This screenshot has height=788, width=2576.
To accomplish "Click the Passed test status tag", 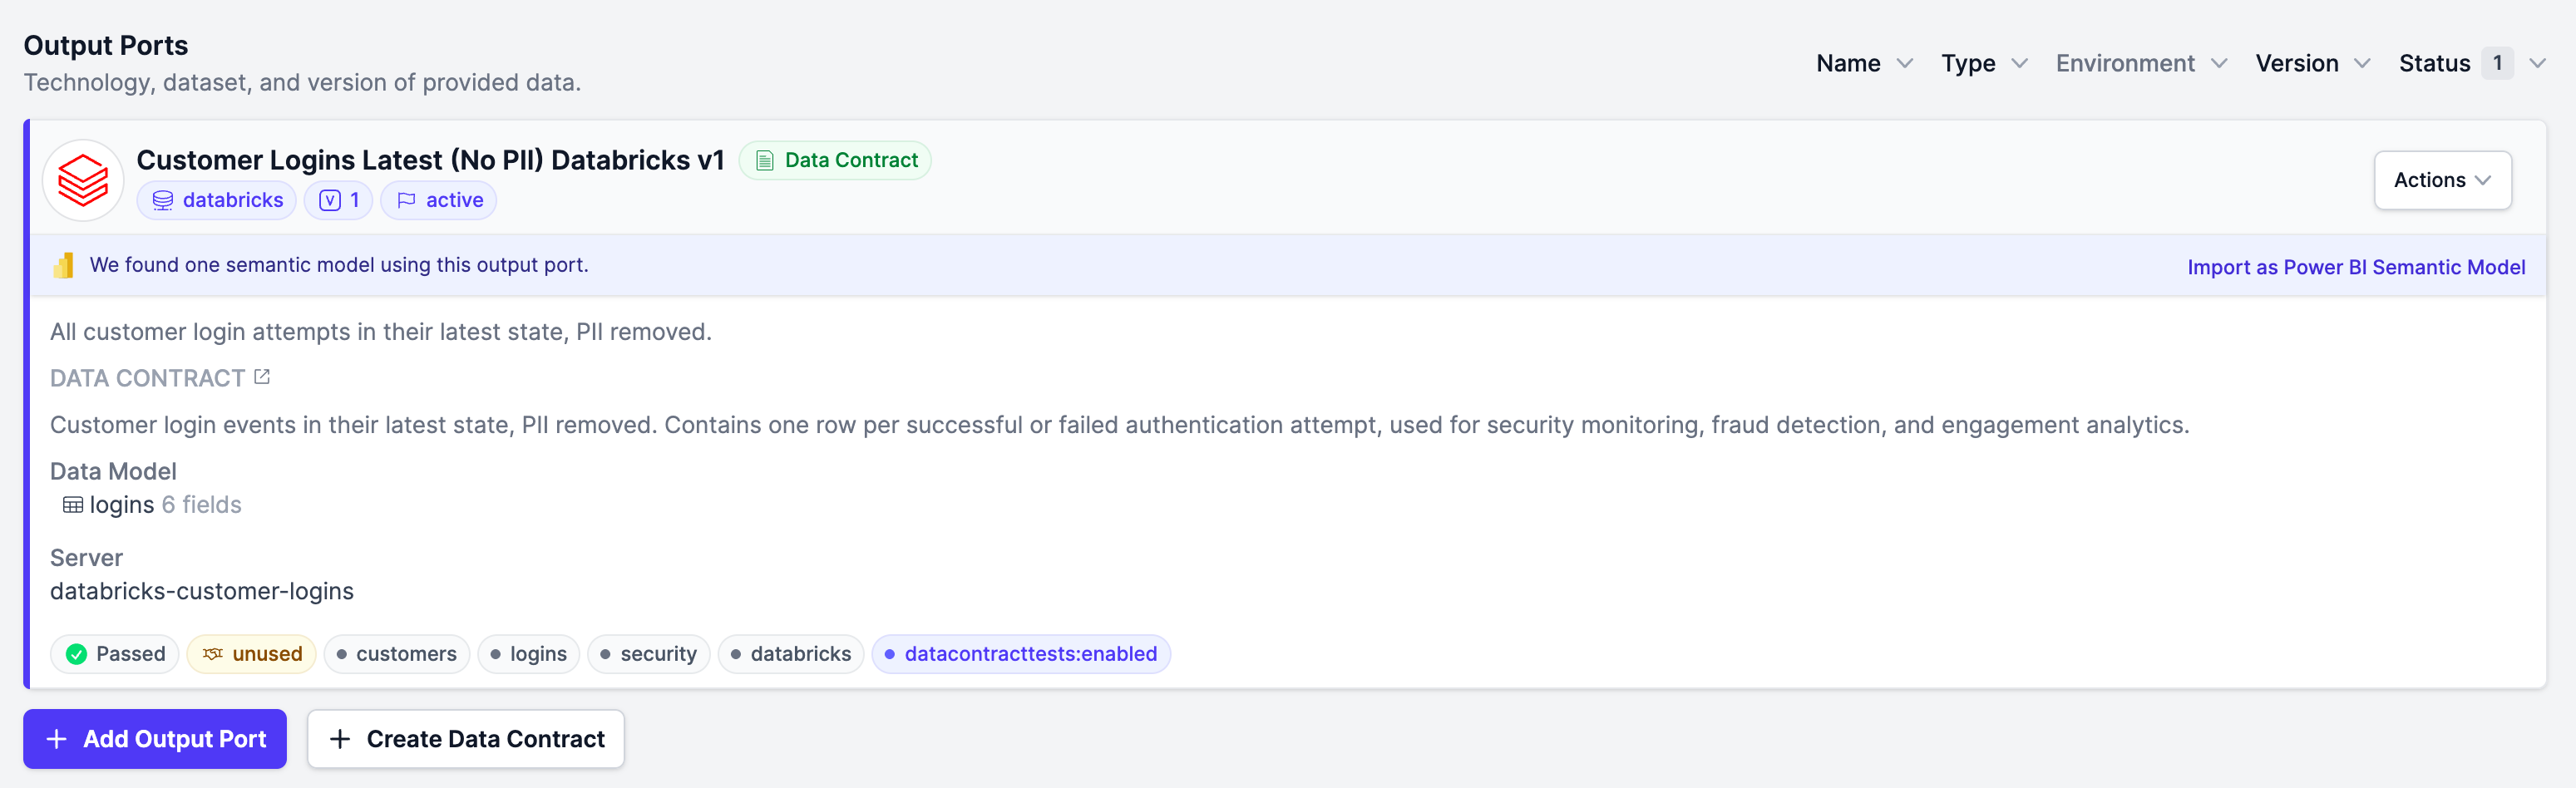I will click(115, 654).
